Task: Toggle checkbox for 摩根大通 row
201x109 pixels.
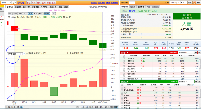Action: (x=123, y=61)
